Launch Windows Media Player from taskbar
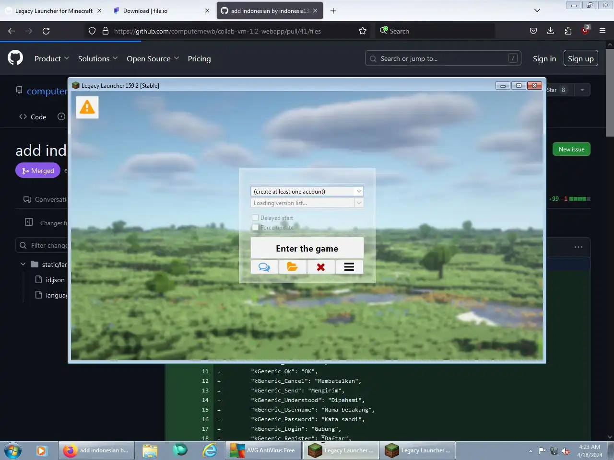 click(41, 450)
